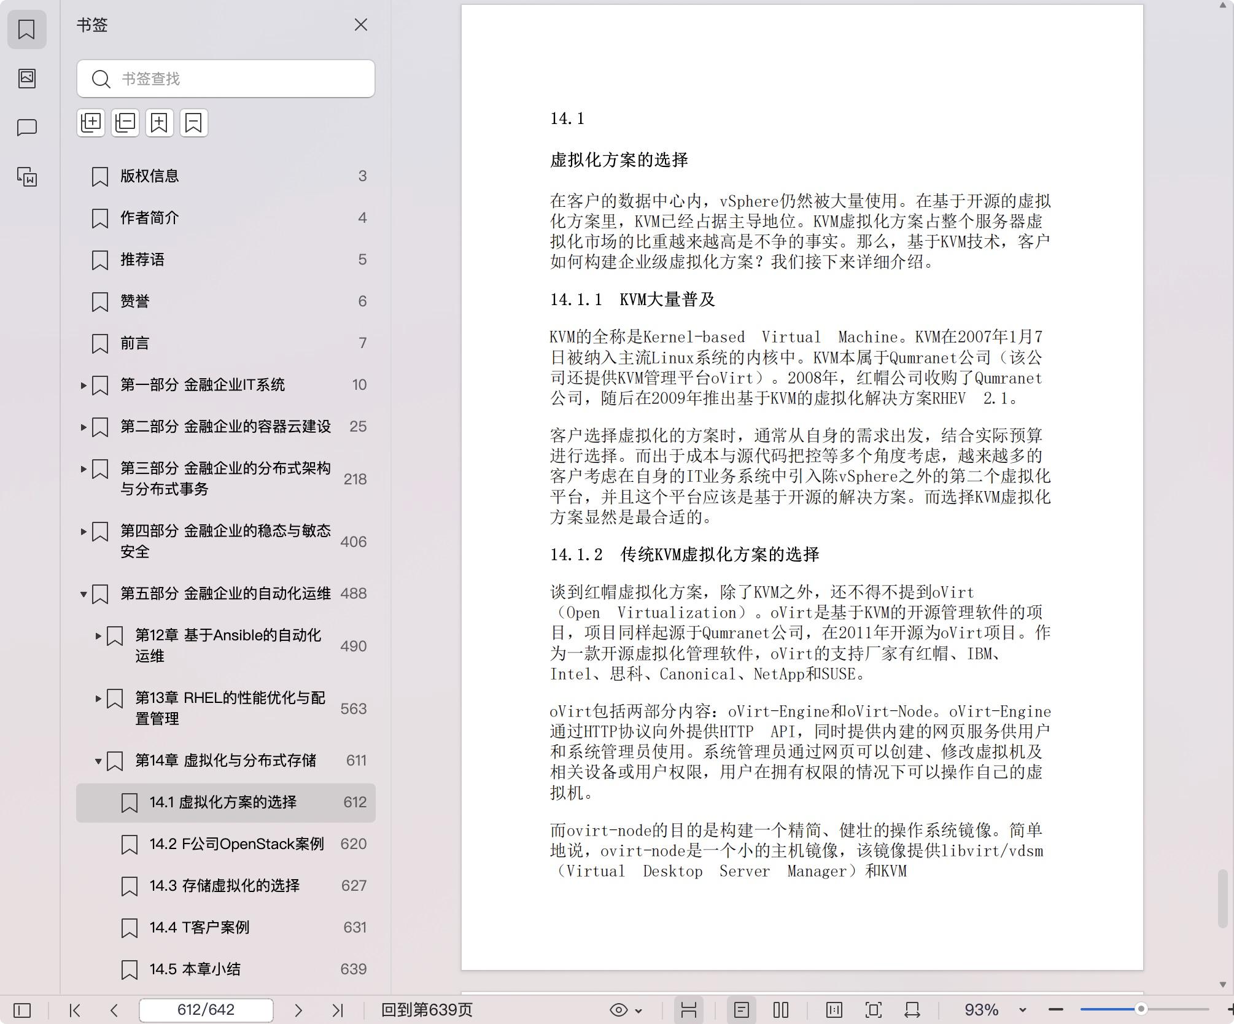Click the add bookmark icon

160,123
